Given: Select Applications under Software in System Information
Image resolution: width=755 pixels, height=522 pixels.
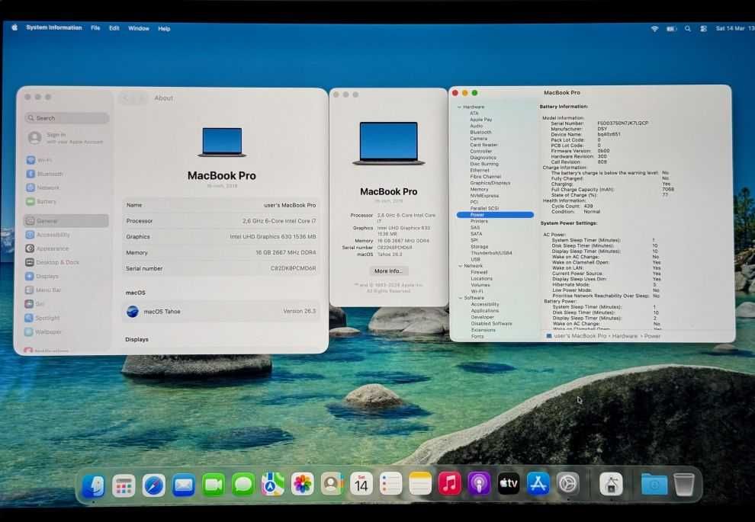Looking at the screenshot, I should 485,310.
